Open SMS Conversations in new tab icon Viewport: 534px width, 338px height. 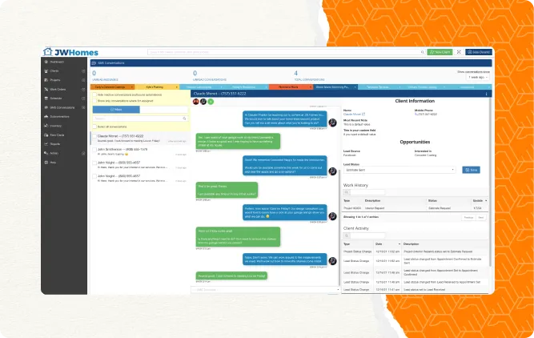83,107
